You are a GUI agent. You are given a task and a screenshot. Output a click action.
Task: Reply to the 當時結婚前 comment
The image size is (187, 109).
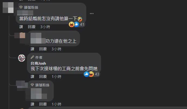point(32,27)
